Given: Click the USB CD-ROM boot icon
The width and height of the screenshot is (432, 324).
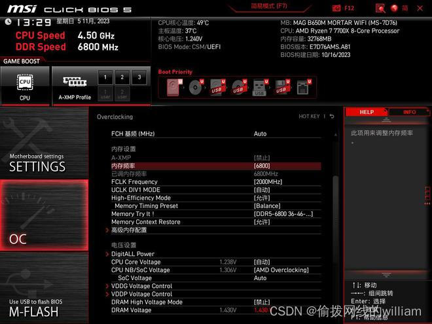Looking at the screenshot, I should 239,87.
